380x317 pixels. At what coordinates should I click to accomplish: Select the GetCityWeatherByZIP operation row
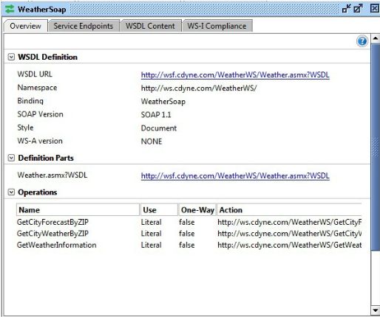pyautogui.click(x=189, y=234)
